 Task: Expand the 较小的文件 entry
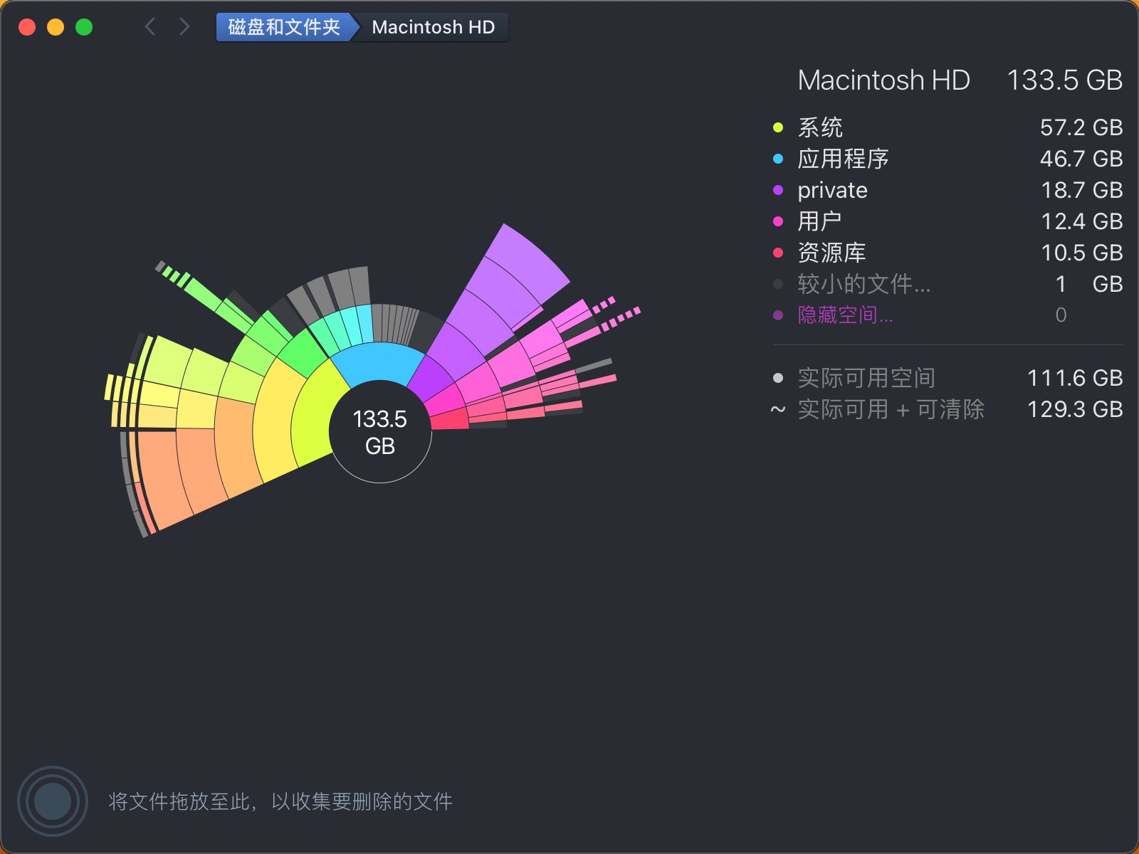coord(864,284)
